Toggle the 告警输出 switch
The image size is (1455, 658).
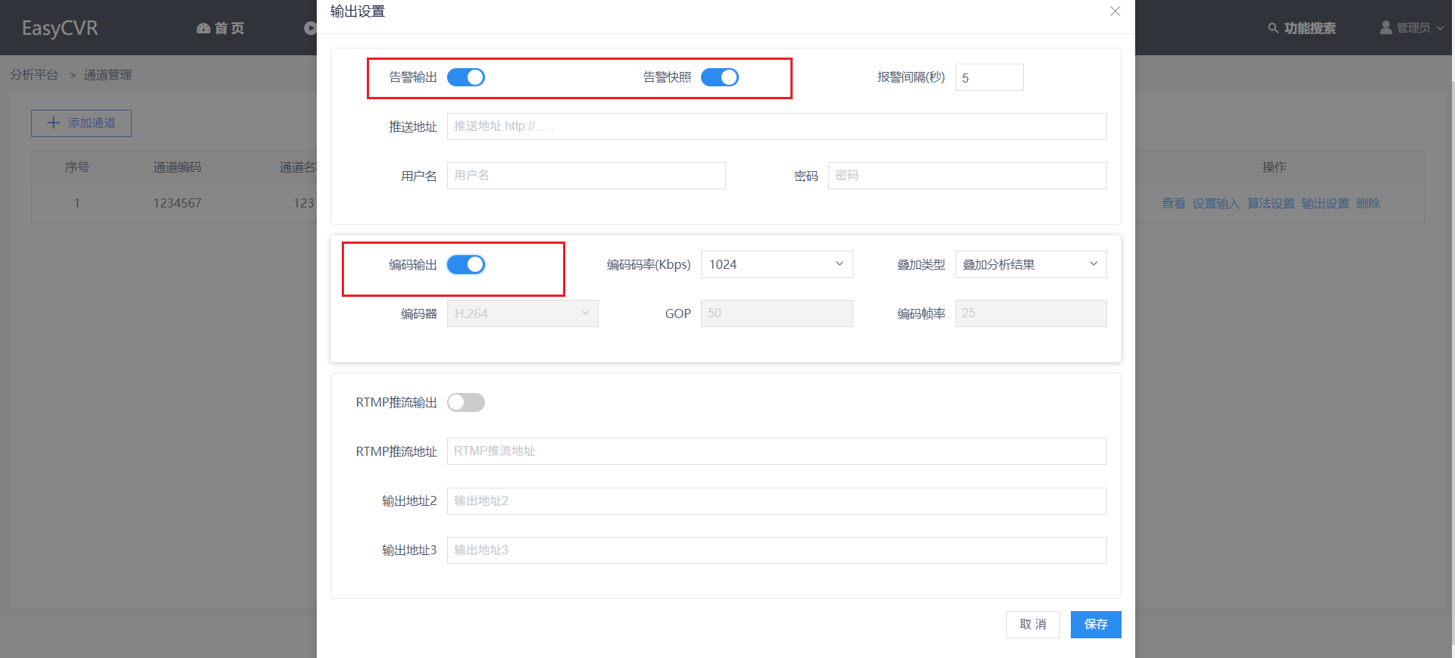pyautogui.click(x=466, y=77)
